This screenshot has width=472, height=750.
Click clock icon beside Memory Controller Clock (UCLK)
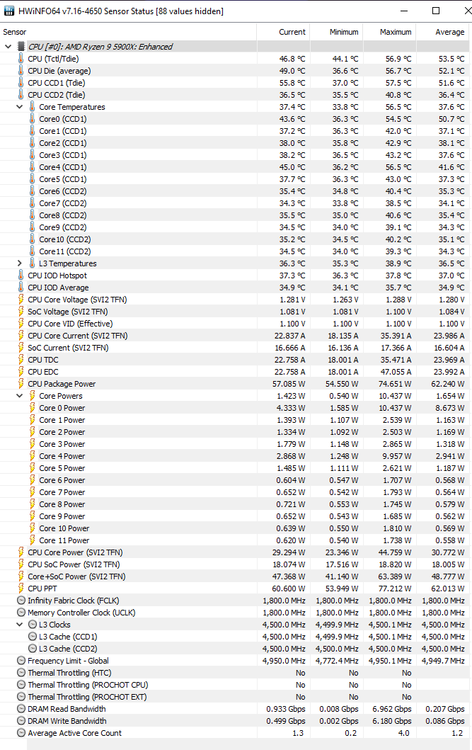(21, 612)
